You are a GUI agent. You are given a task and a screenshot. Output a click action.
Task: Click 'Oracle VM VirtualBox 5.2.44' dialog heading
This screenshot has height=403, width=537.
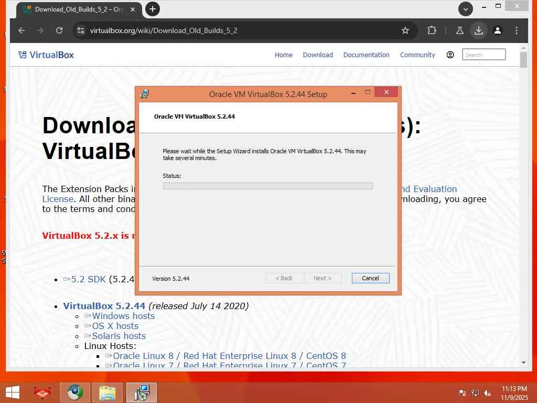click(194, 116)
